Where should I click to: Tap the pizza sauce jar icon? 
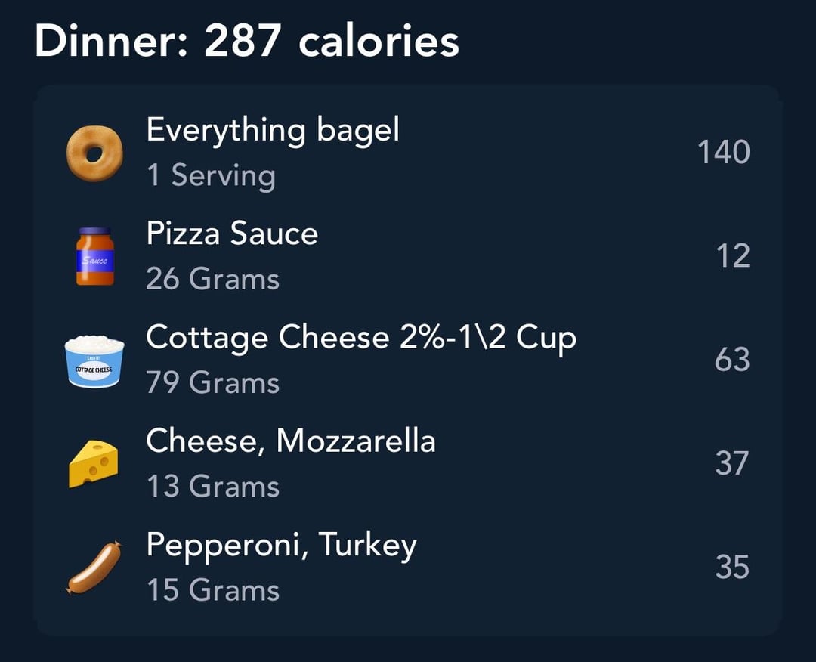point(94,257)
